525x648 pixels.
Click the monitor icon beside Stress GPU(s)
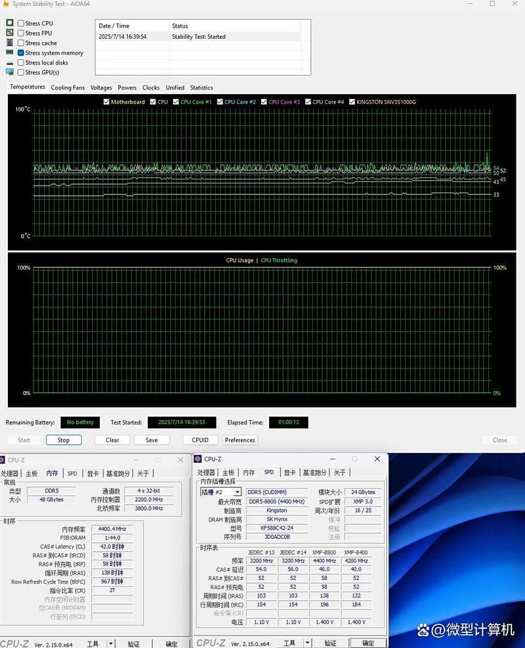coord(10,72)
